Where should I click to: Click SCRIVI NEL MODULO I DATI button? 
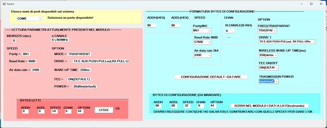269,106
